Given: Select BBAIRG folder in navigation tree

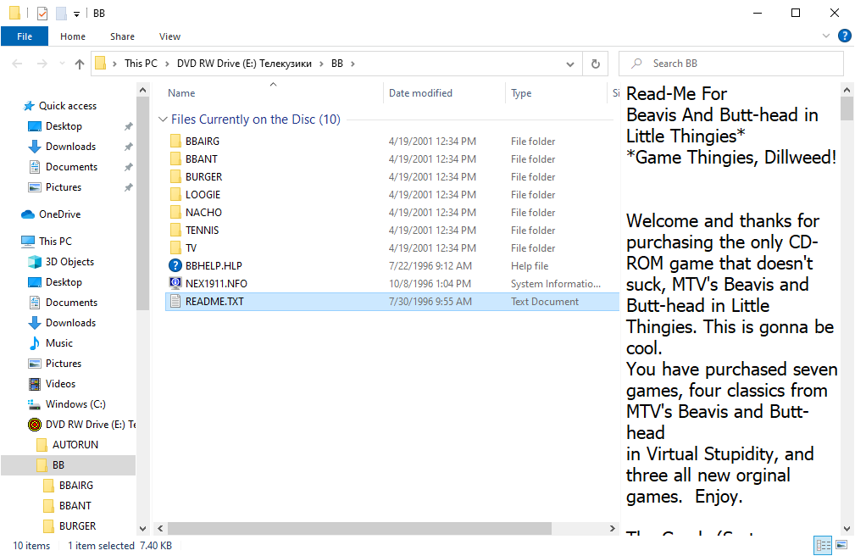Looking at the screenshot, I should pos(75,486).
